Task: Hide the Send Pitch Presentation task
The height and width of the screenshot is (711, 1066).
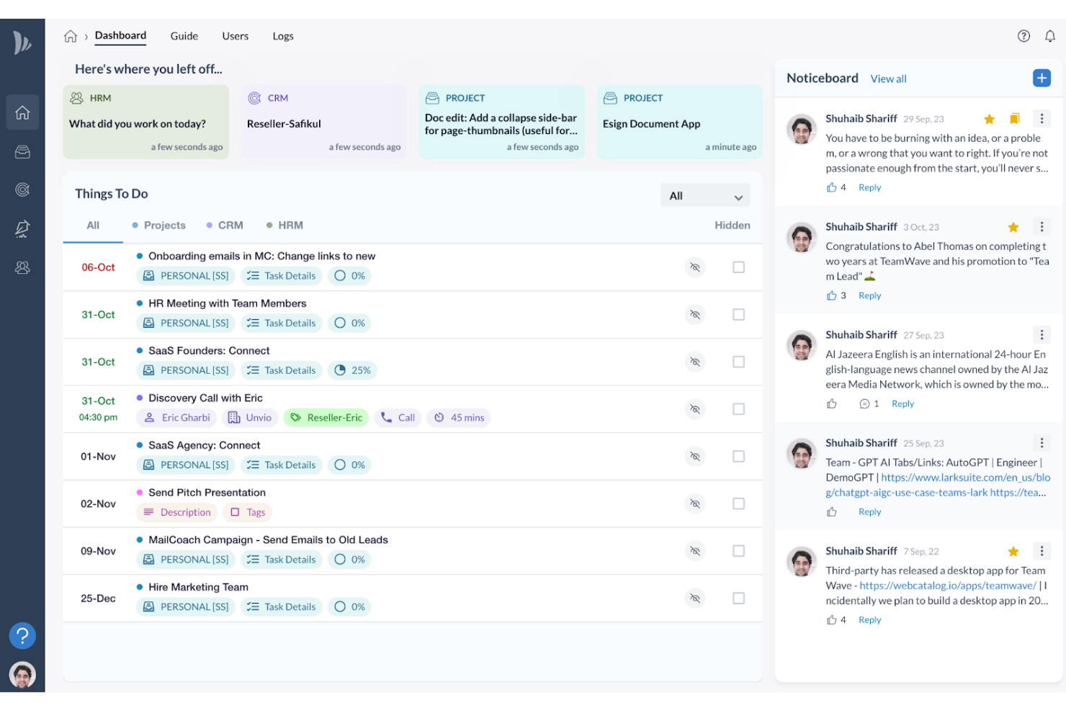Action: click(x=695, y=504)
